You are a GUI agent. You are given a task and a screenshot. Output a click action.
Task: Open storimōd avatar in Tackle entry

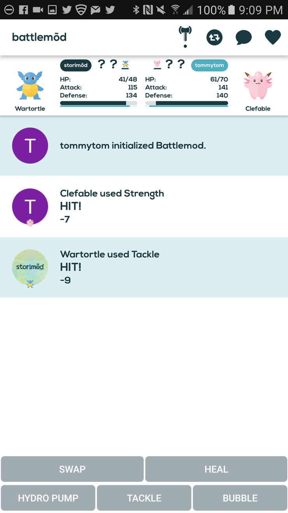pyautogui.click(x=30, y=267)
